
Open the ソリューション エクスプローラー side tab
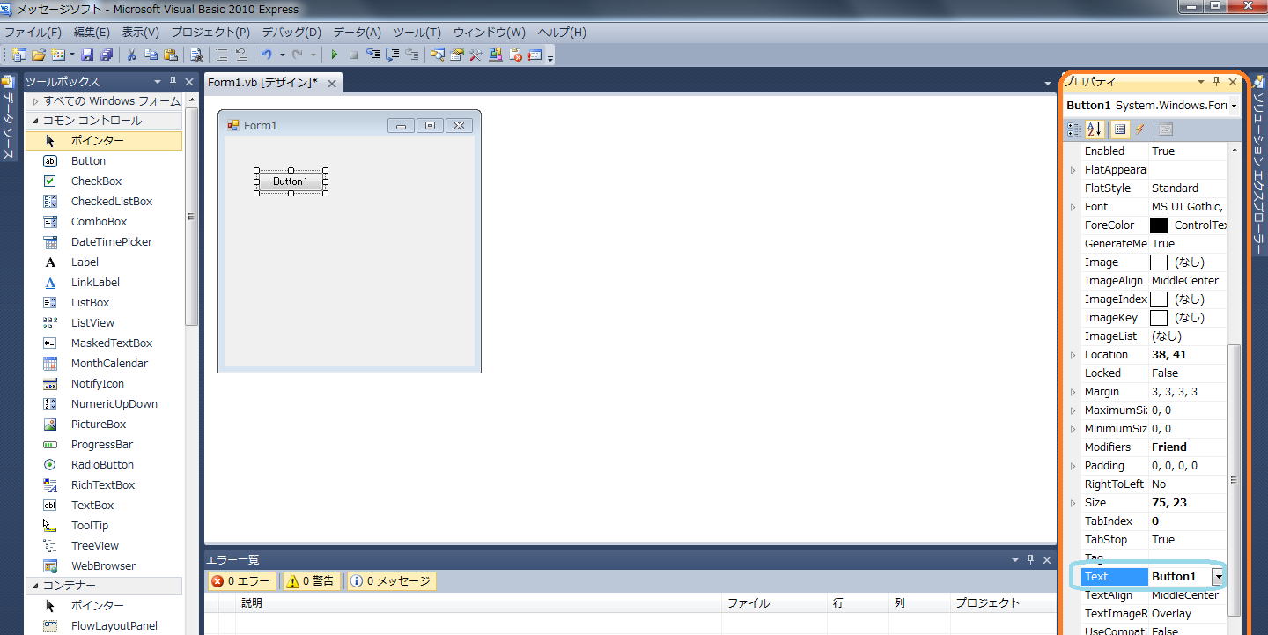[1258, 165]
